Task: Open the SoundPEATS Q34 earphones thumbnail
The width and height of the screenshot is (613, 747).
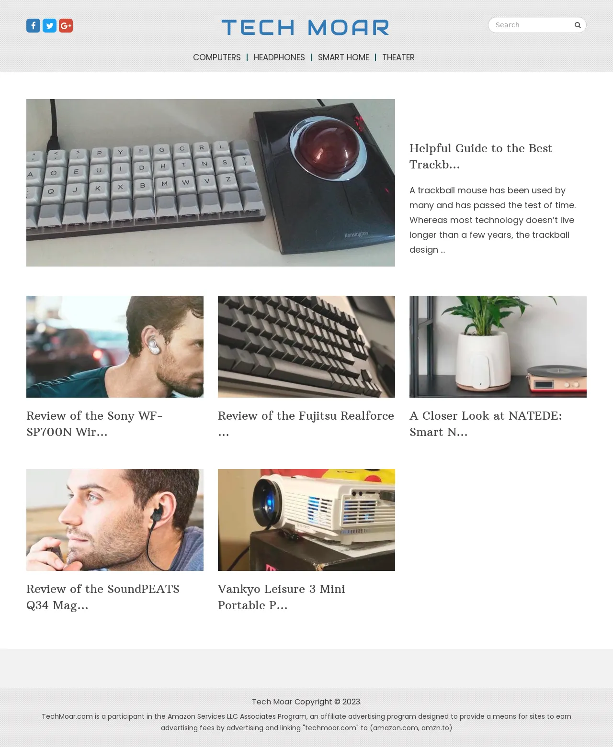Action: [115, 520]
